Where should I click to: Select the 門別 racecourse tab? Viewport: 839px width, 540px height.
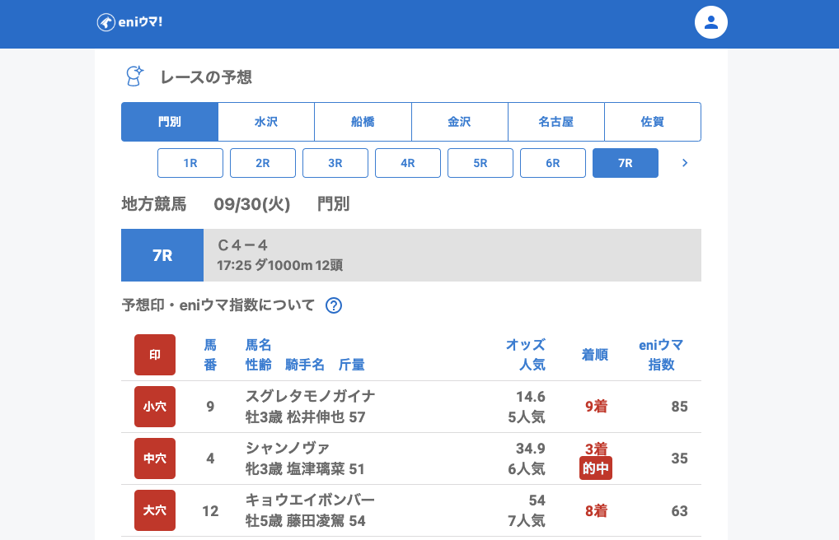[x=170, y=122]
